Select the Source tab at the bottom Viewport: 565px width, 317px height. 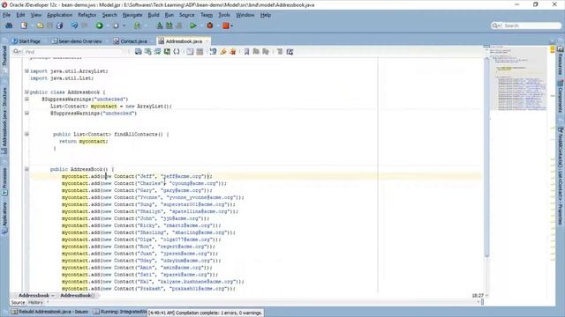(18, 303)
